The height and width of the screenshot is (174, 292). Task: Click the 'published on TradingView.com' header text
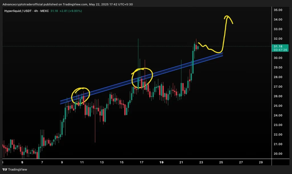(x=65, y=4)
